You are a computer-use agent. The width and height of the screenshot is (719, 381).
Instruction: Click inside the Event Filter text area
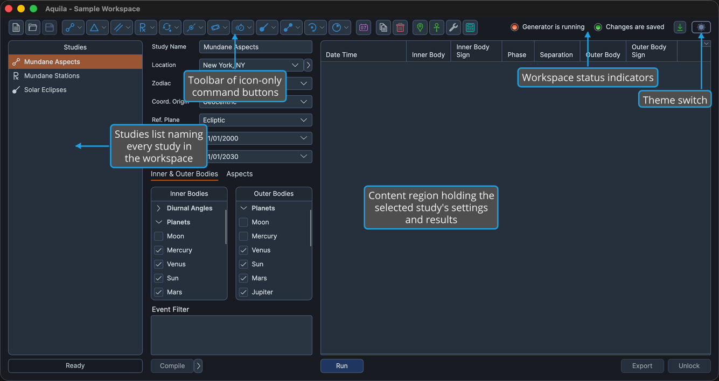pos(232,335)
